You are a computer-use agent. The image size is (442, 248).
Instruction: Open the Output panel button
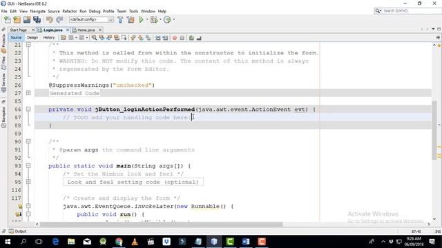tap(17, 231)
